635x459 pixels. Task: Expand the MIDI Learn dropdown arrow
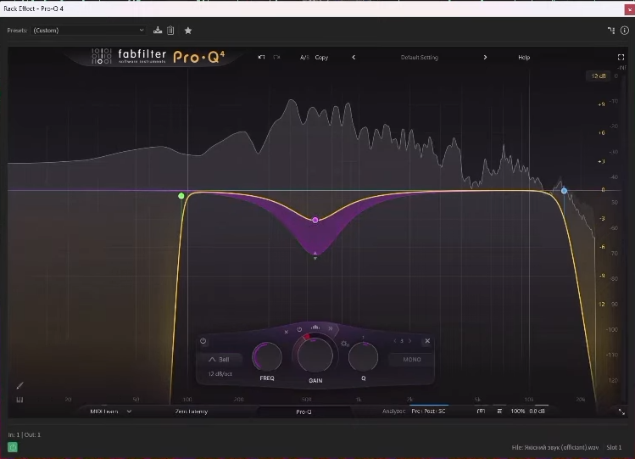coord(129,411)
